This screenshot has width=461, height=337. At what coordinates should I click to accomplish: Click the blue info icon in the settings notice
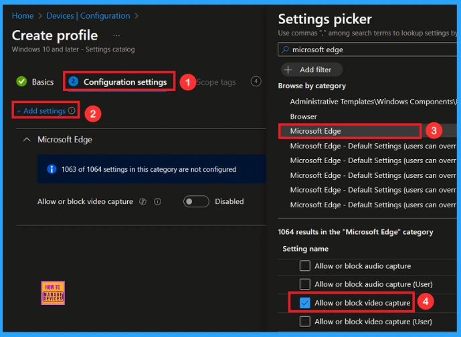coord(52,169)
